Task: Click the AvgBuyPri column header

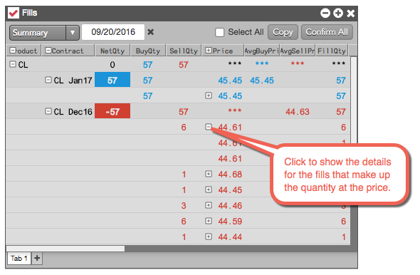Action: coord(262,51)
